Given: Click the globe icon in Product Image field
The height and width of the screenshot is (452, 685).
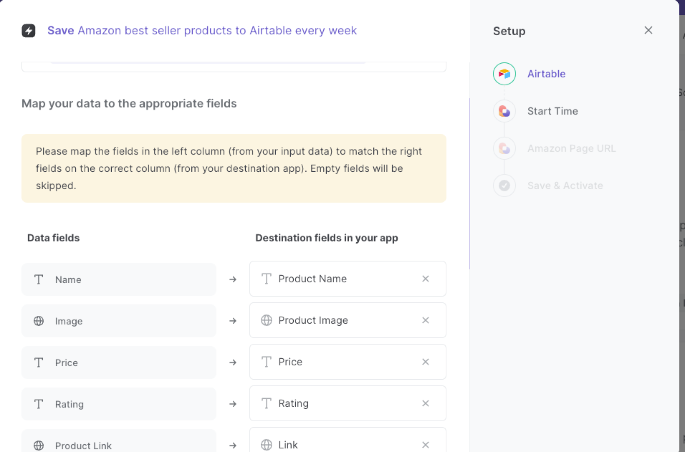Looking at the screenshot, I should [x=266, y=320].
